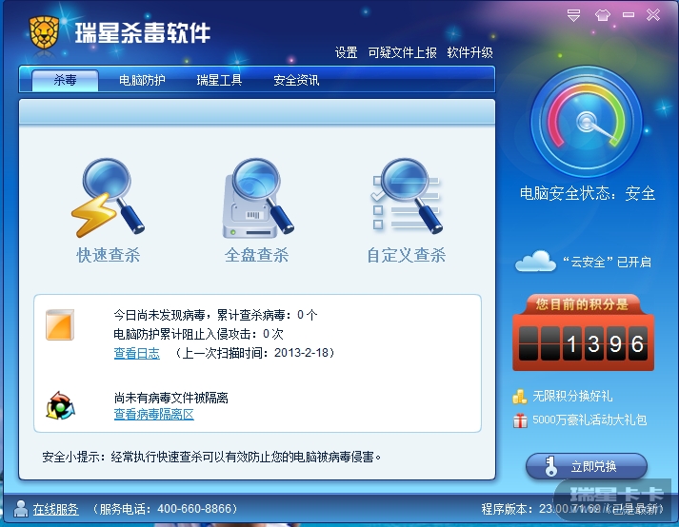Click the 立即兑换 button
This screenshot has width=679, height=527.
[587, 466]
